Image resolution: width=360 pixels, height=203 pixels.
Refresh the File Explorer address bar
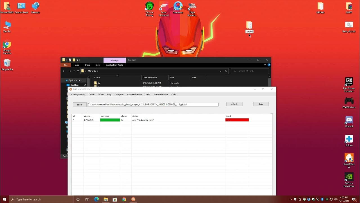click(x=226, y=71)
